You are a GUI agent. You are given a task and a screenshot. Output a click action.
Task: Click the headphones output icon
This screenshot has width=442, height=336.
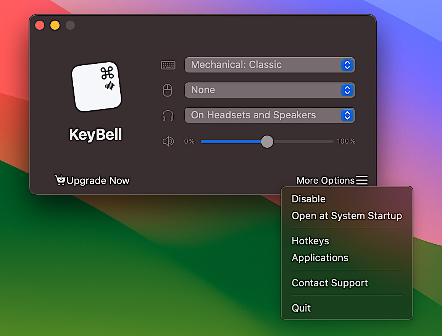coord(168,115)
